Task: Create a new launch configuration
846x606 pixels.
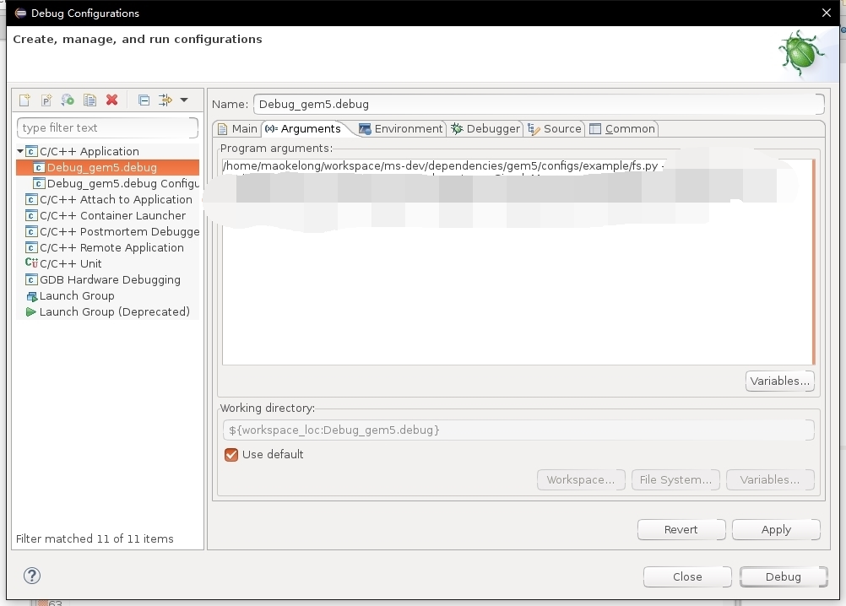Action: pyautogui.click(x=24, y=100)
